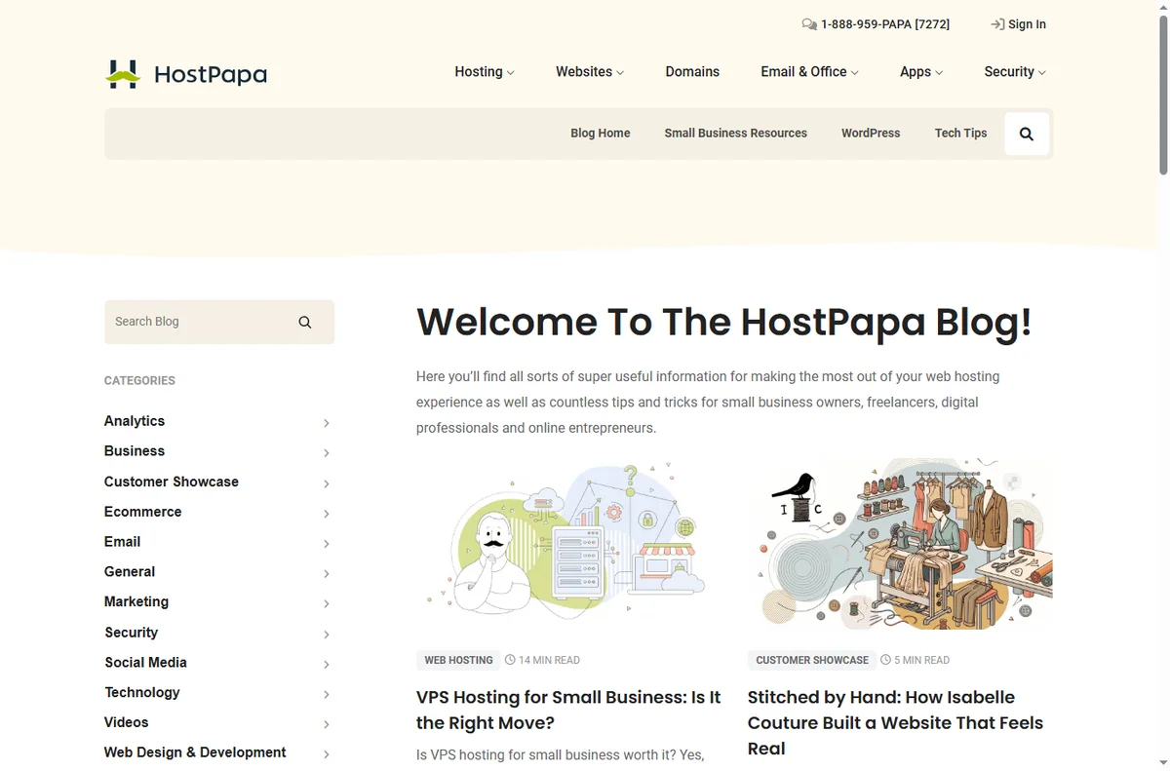This screenshot has height=771, width=1170.
Task: Click the phone chat bubble icon
Action: click(809, 24)
